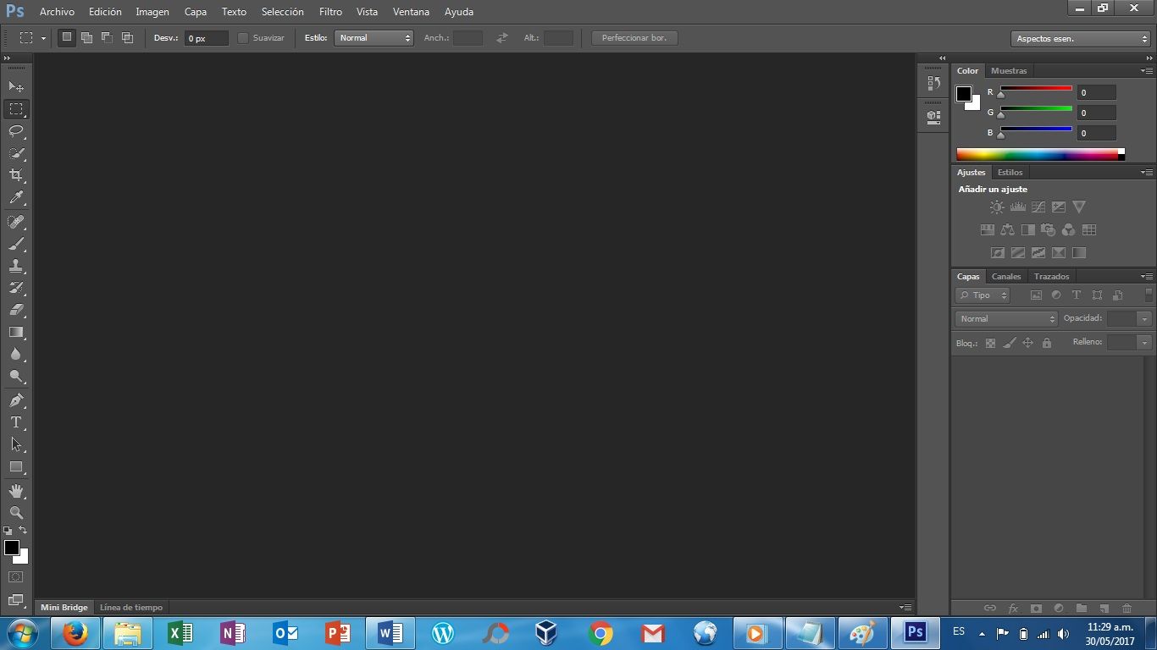Viewport: 1157px width, 650px height.
Task: Select the History Brush tool
Action: tap(16, 288)
